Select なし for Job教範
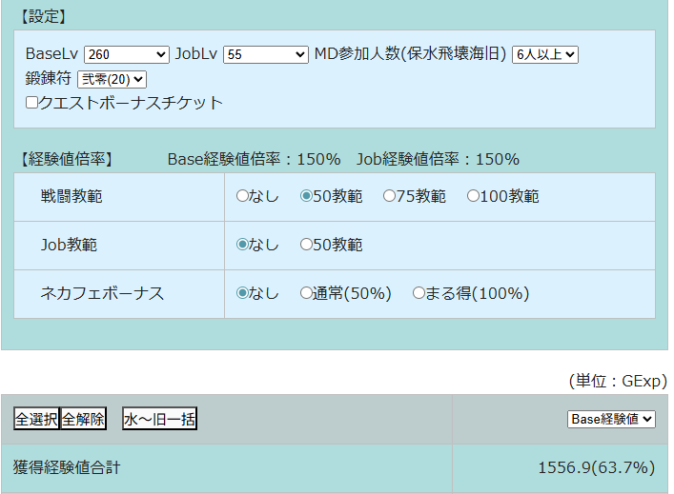This screenshot has height=494, width=674. [x=242, y=245]
